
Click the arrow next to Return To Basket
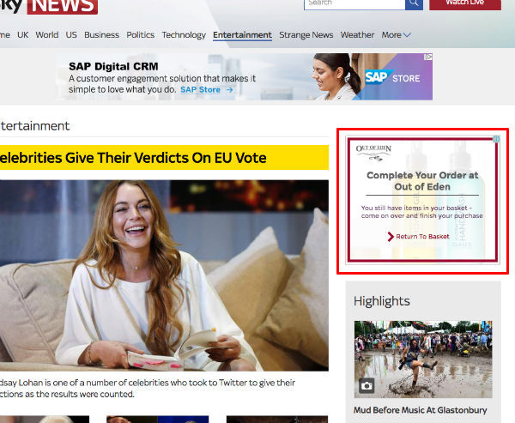point(391,237)
